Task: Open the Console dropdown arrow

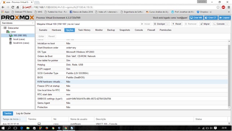Action: pos(227,24)
